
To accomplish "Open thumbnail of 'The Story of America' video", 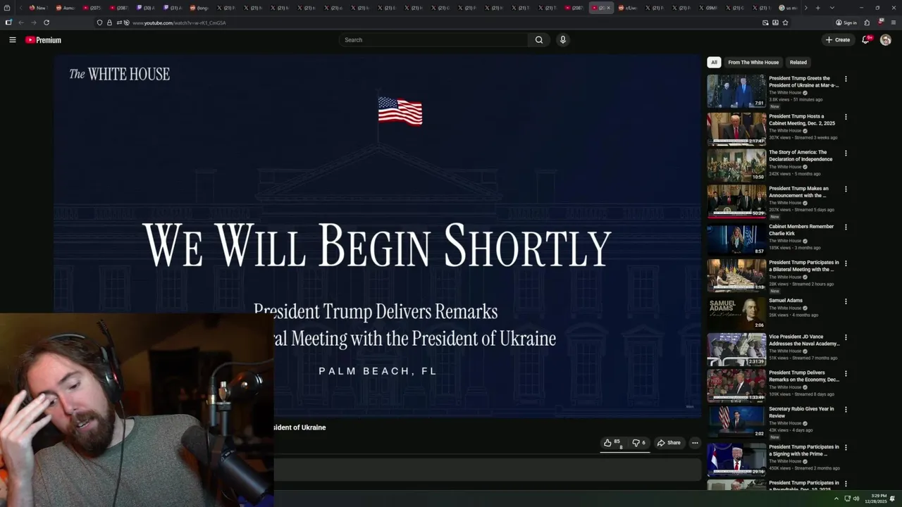I will coord(736,165).
